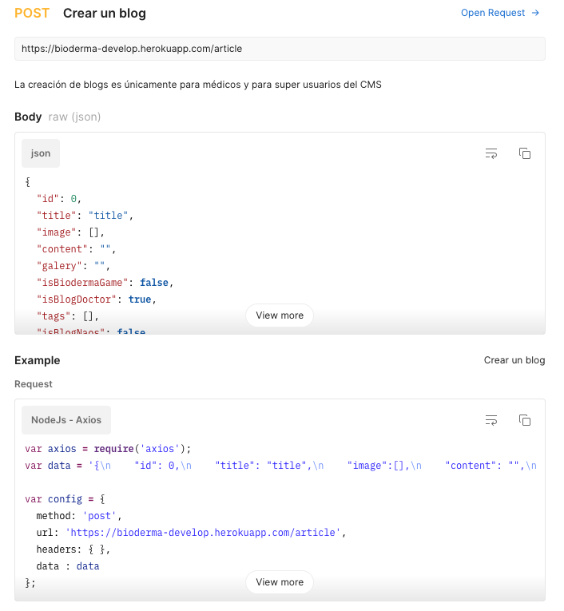Click the "image": [] line in json body
Image resolution: width=564 pixels, height=611 pixels.
pyautogui.click(x=70, y=232)
